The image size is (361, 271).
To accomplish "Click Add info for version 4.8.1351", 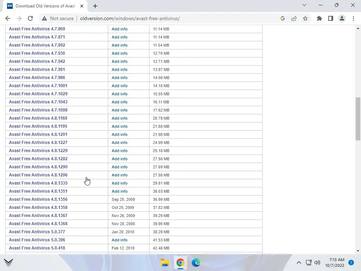I will pos(120,191).
